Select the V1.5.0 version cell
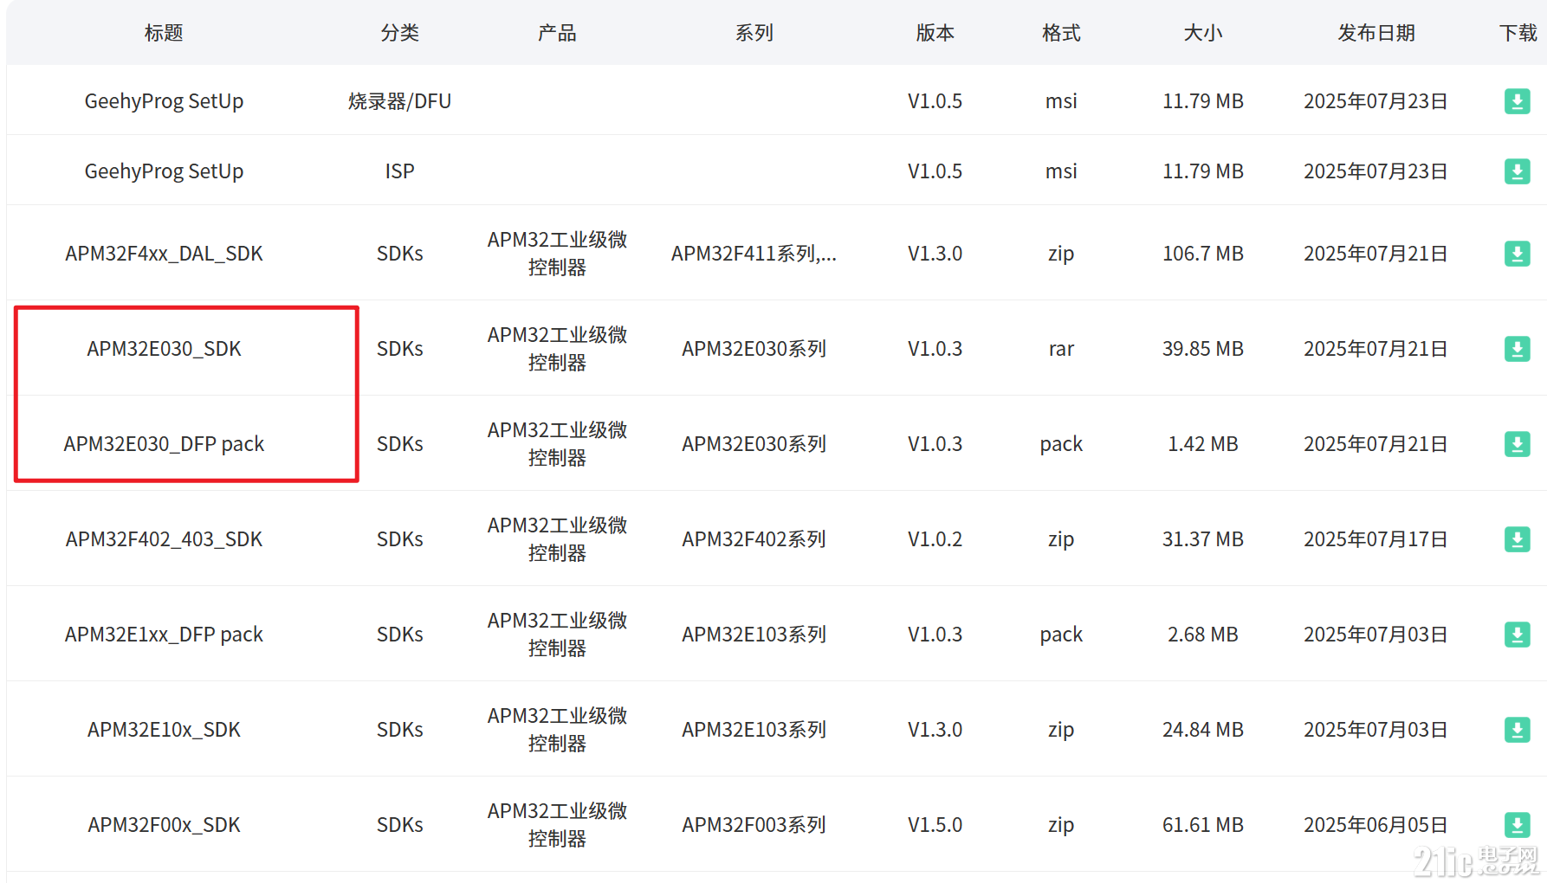The height and width of the screenshot is (883, 1547). 935,825
